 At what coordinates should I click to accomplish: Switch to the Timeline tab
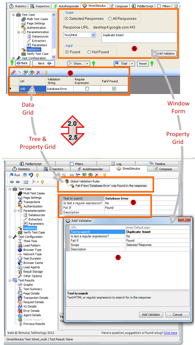pos(158,164)
